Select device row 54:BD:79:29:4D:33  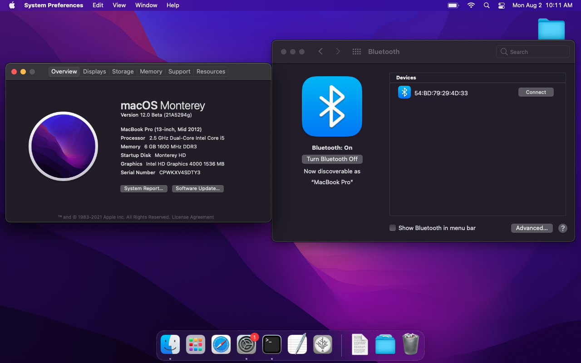pyautogui.click(x=478, y=93)
